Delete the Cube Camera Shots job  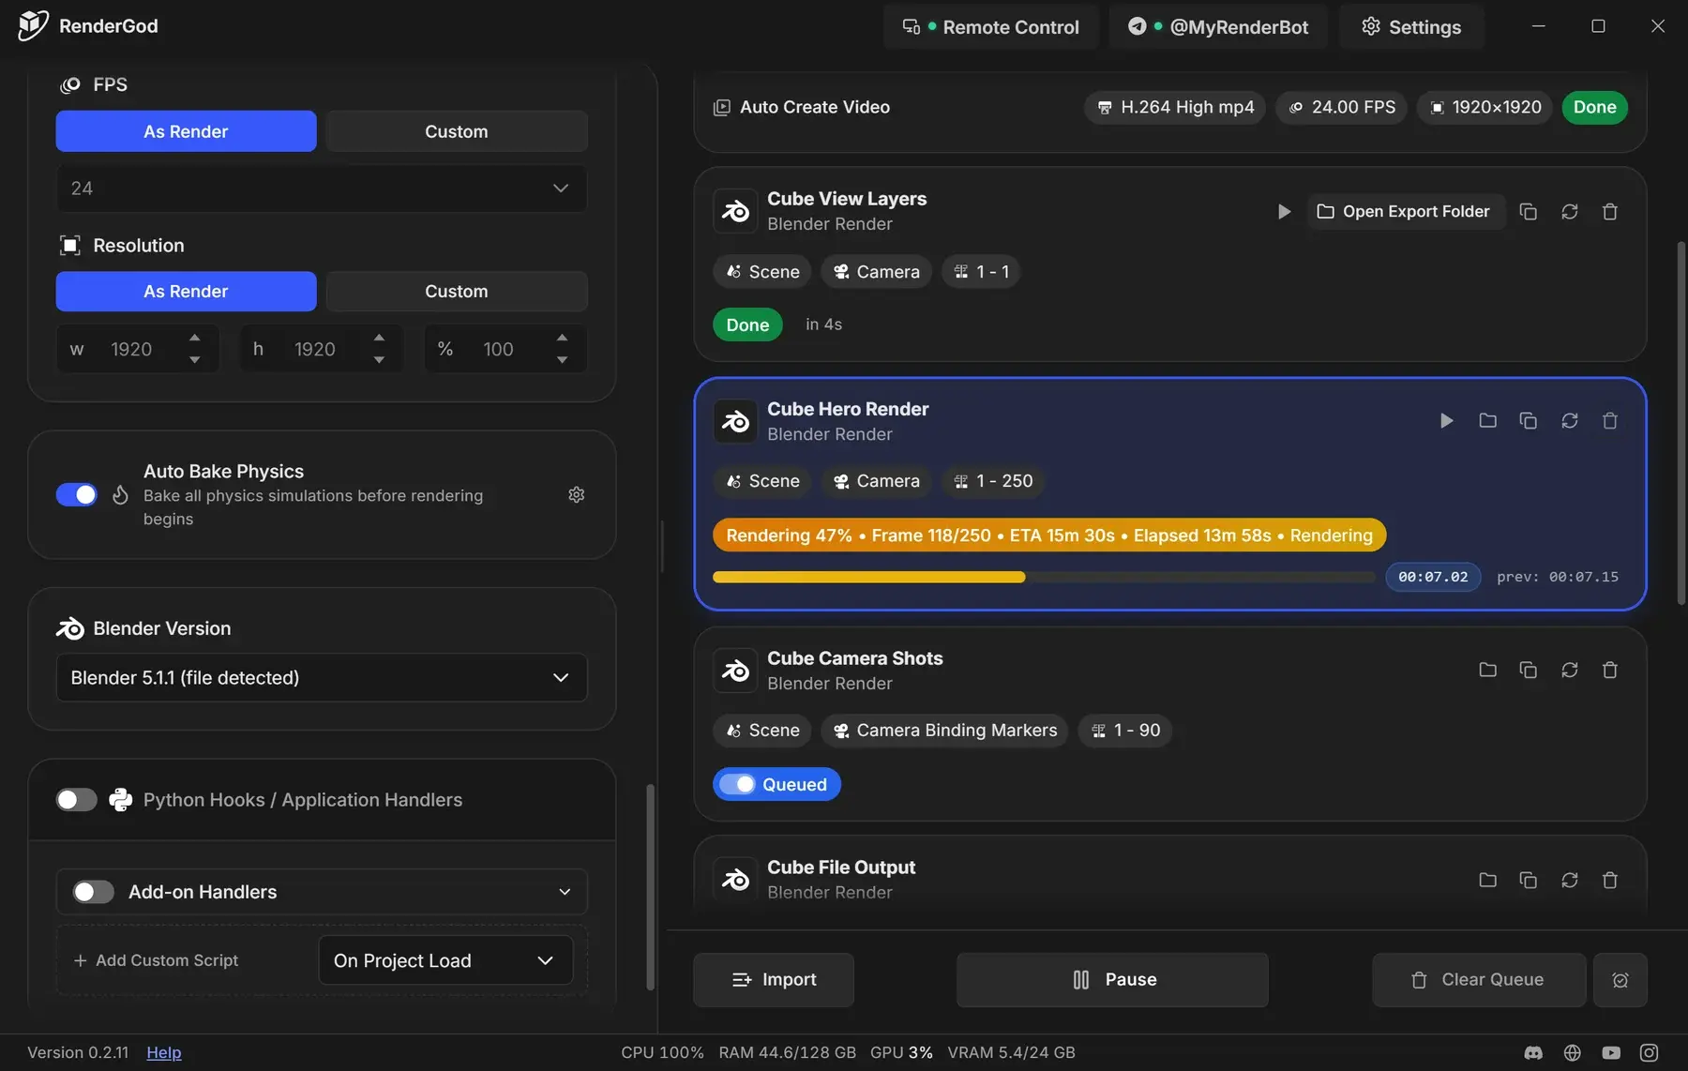tap(1610, 670)
